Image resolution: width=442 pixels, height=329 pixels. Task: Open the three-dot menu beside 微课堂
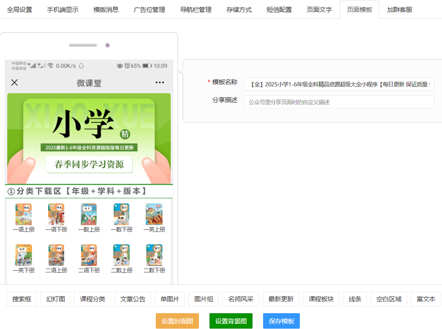160,83
